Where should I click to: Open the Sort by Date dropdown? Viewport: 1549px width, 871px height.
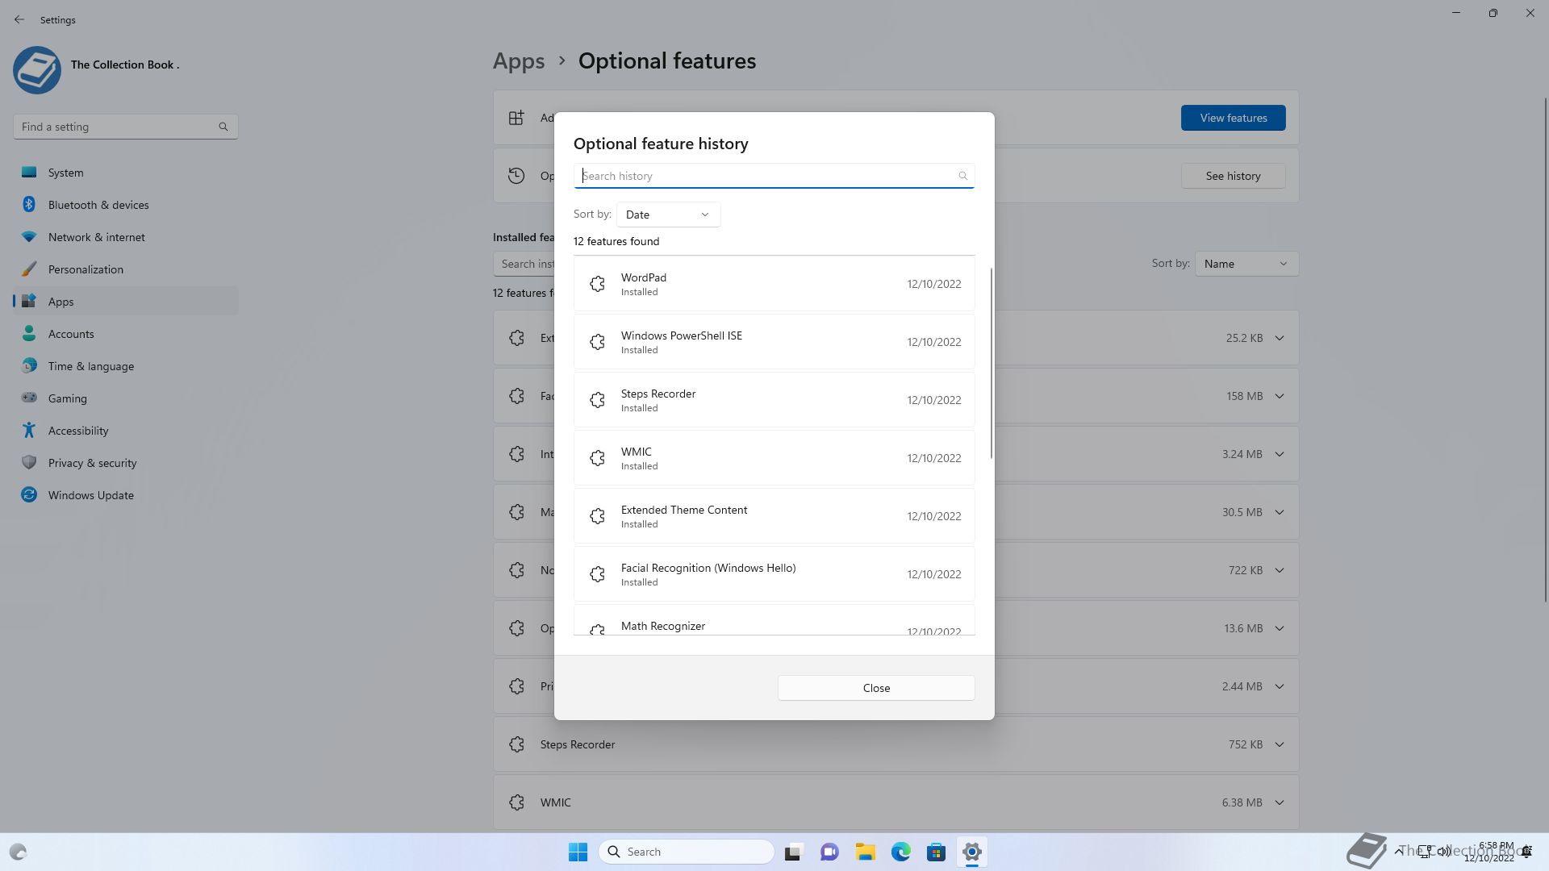[668, 215]
